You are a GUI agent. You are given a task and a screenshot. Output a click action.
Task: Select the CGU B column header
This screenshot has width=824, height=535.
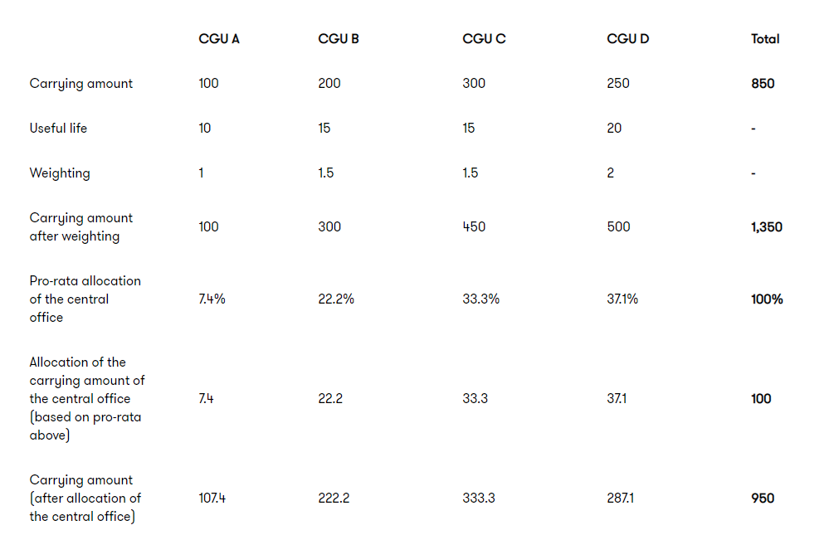339,39
